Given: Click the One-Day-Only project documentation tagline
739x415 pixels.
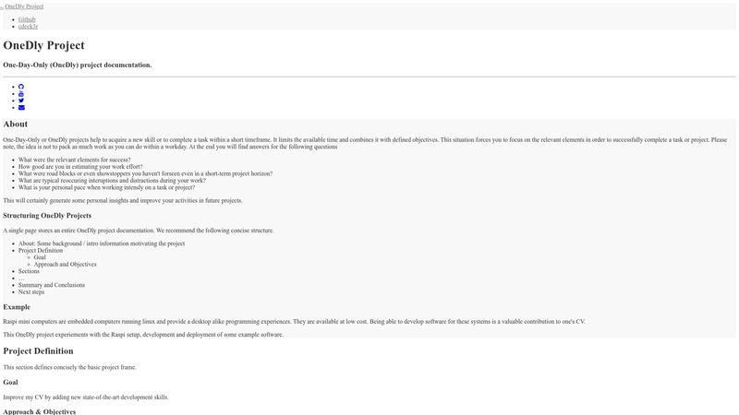Looking at the screenshot, I should point(78,65).
